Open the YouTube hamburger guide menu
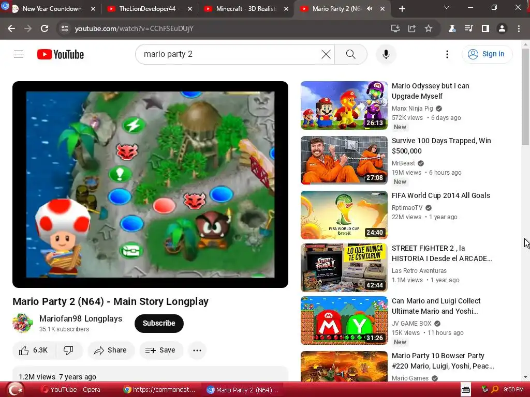This screenshot has width=530, height=397. coord(19,54)
